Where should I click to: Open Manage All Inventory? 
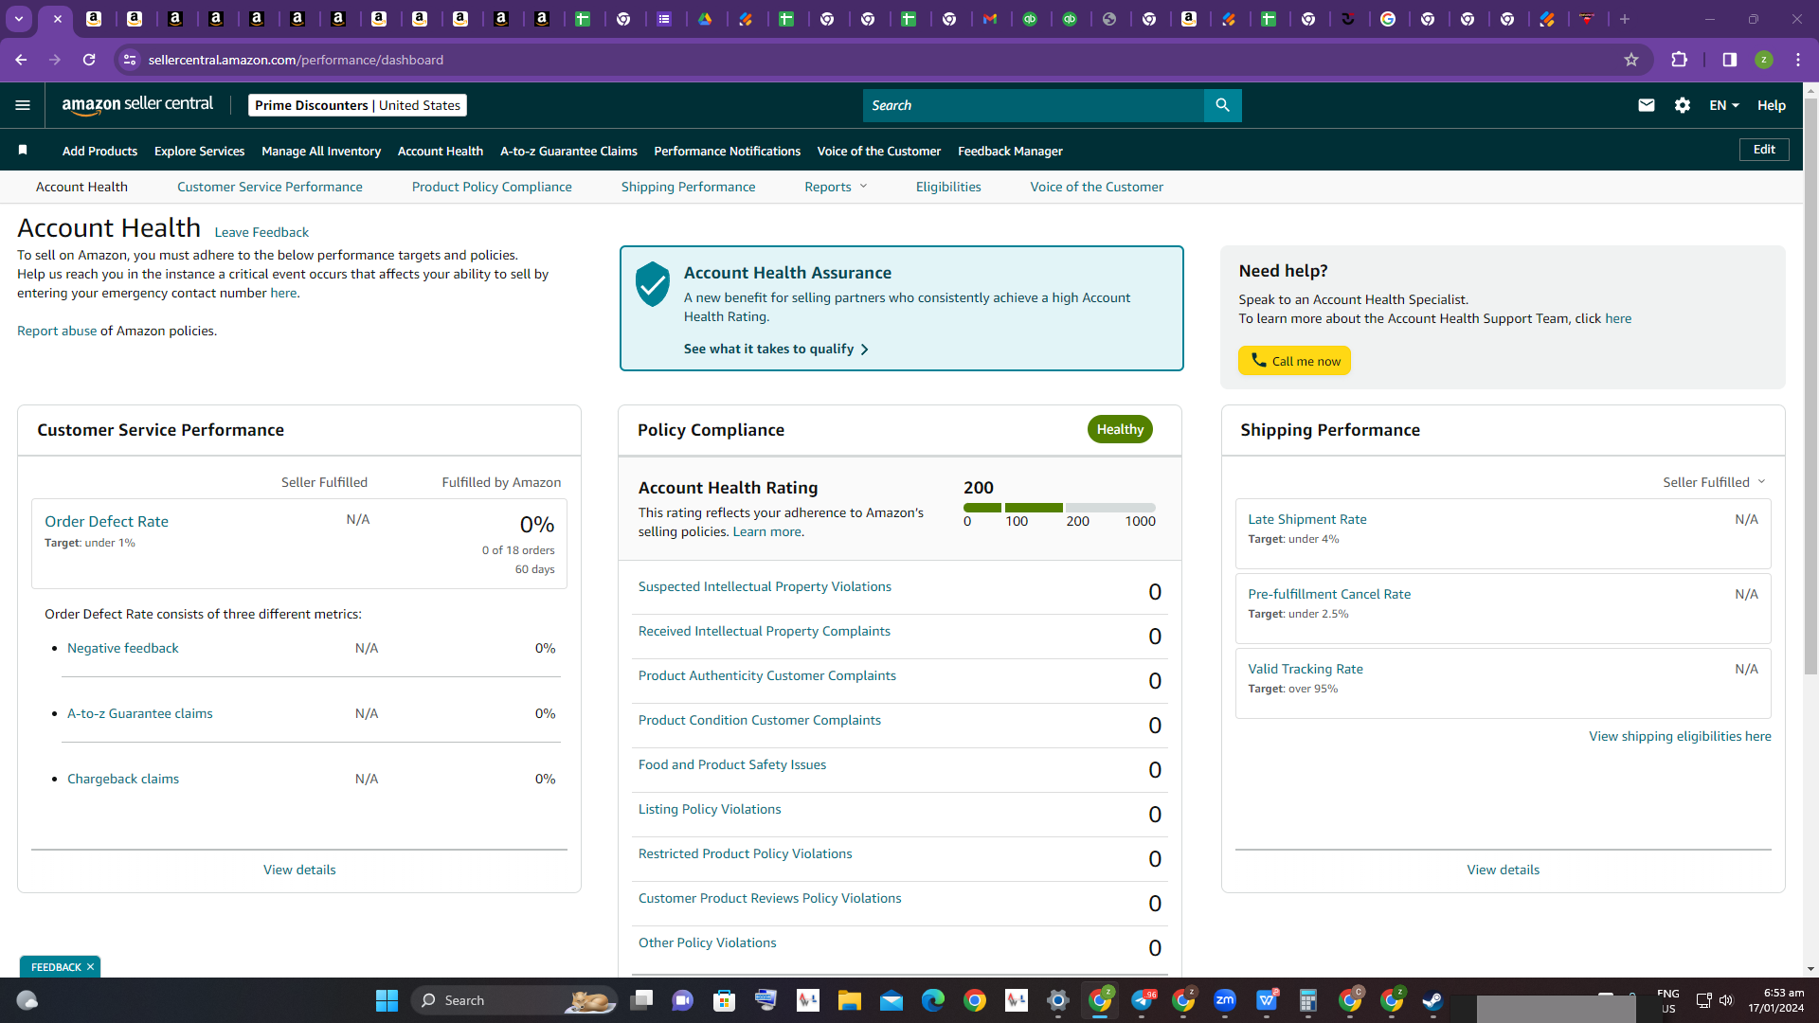[321, 151]
